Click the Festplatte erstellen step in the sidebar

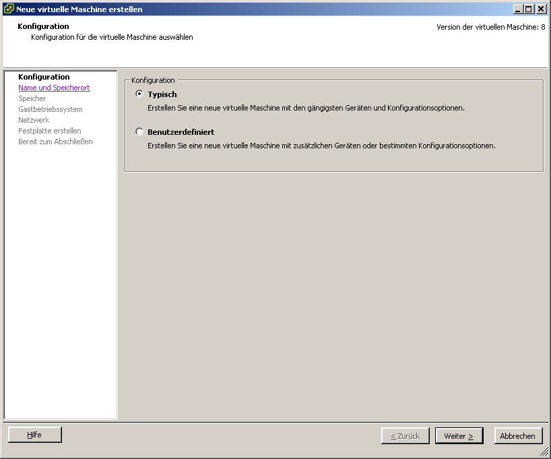[x=50, y=131]
